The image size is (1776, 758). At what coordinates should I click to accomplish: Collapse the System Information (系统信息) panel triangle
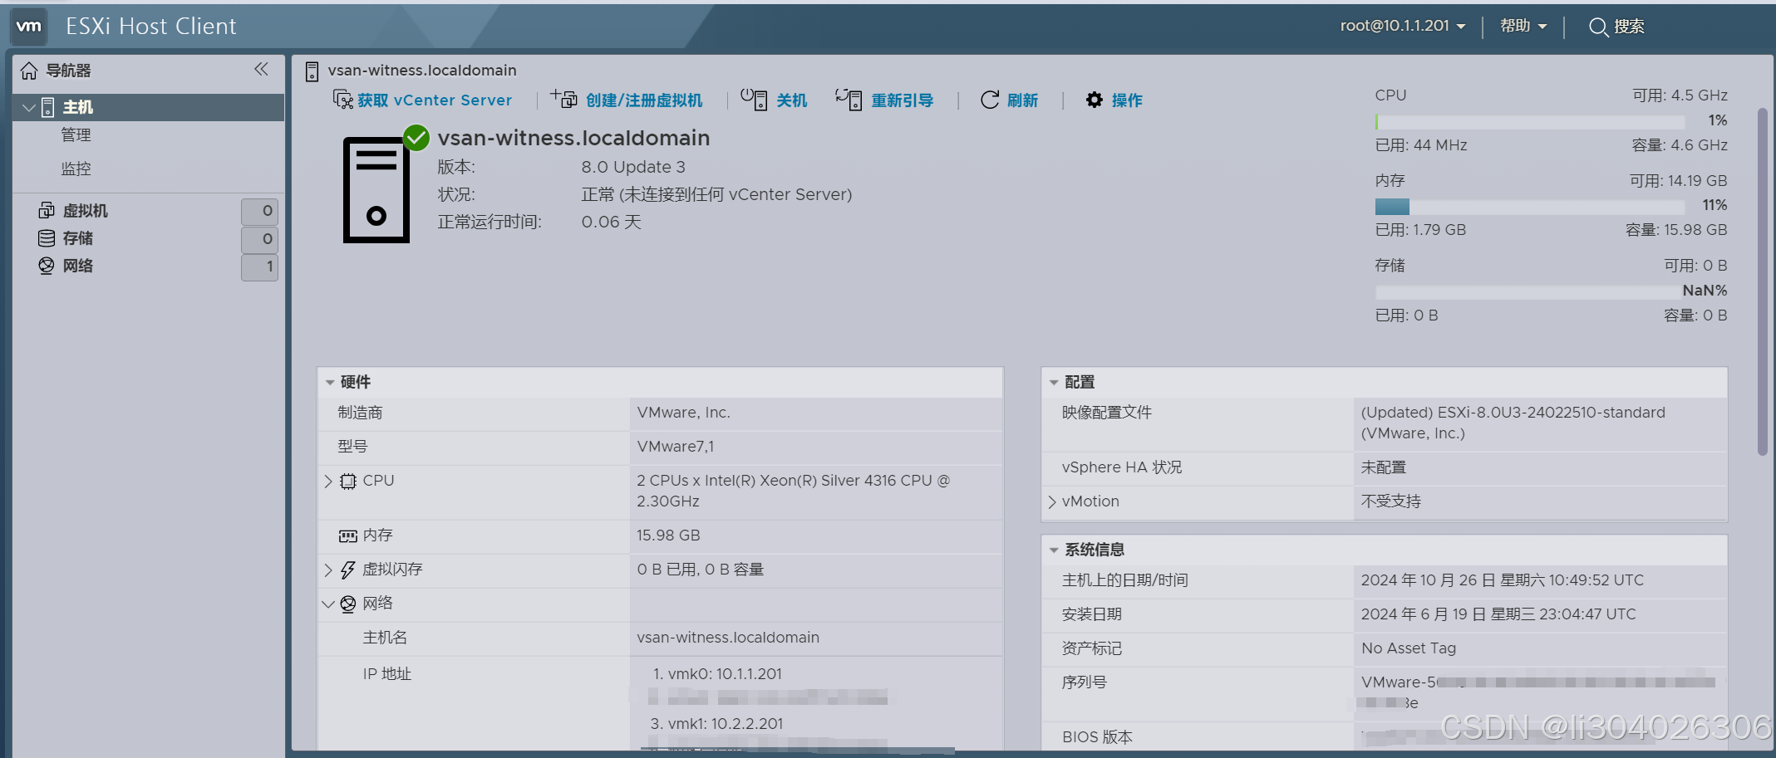(1054, 550)
